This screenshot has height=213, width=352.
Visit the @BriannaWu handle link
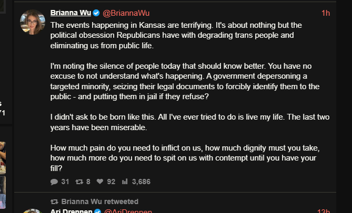[x=126, y=13]
